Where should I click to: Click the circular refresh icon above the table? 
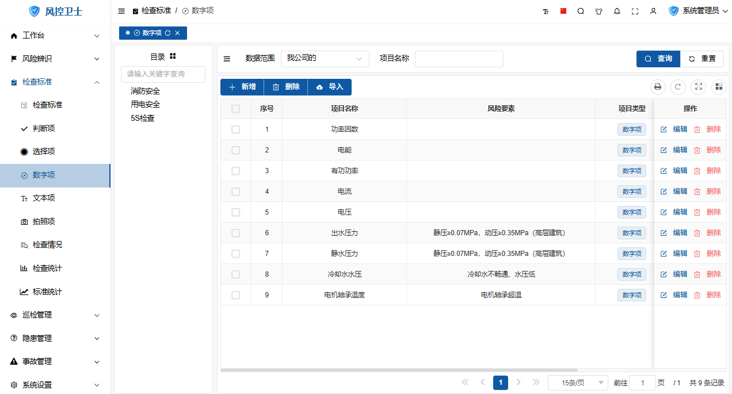point(678,87)
